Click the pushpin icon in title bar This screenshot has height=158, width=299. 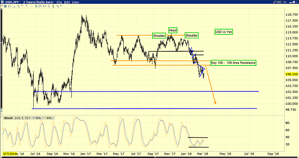(x=284, y=2)
